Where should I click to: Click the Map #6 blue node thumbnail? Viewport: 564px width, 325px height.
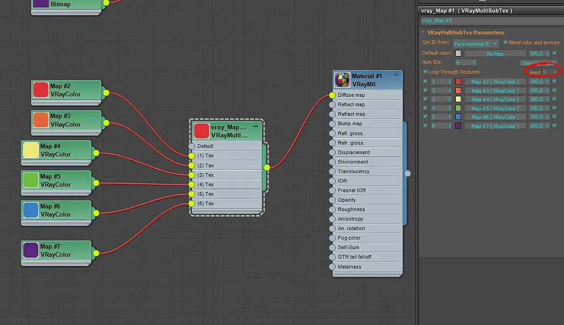[x=31, y=210]
